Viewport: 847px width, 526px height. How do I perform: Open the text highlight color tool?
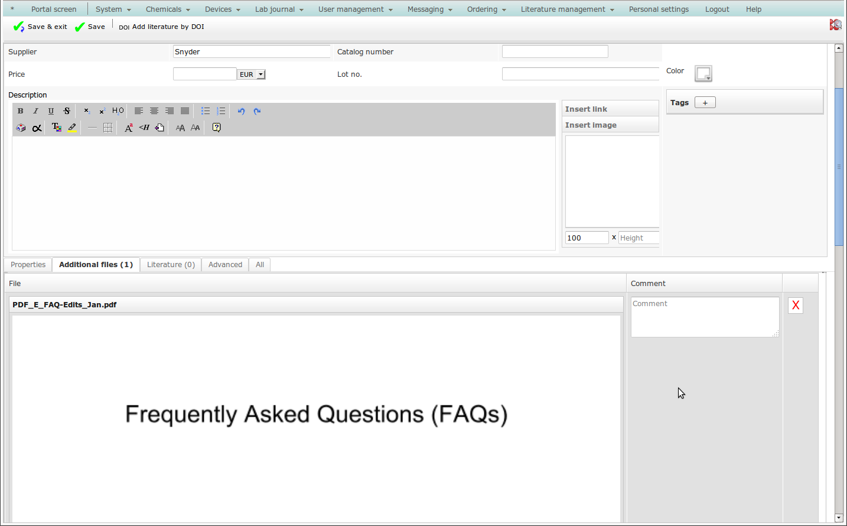click(x=72, y=128)
